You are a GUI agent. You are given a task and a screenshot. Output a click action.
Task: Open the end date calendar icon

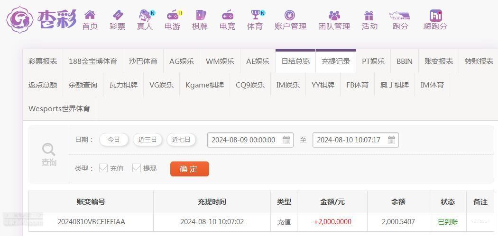pos(391,140)
